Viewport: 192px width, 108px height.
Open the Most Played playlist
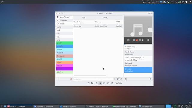click(65, 17)
